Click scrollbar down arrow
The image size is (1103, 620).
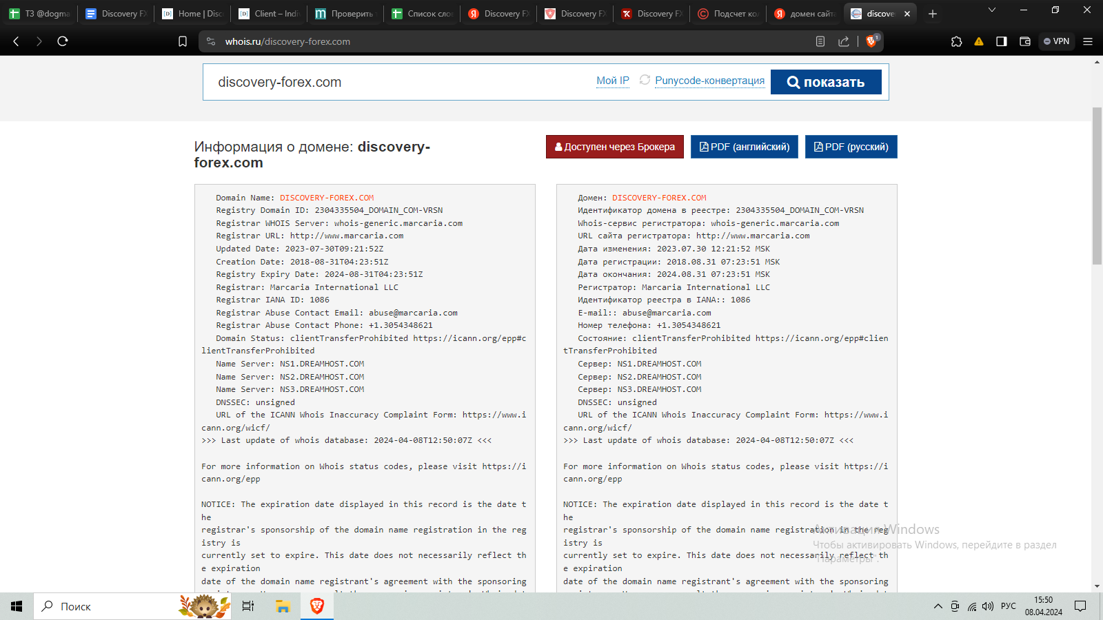click(x=1097, y=586)
